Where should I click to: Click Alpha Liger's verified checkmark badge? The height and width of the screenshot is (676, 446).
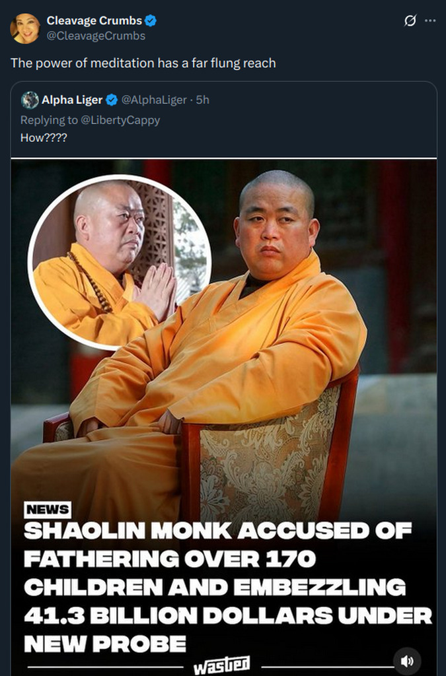click(x=112, y=100)
